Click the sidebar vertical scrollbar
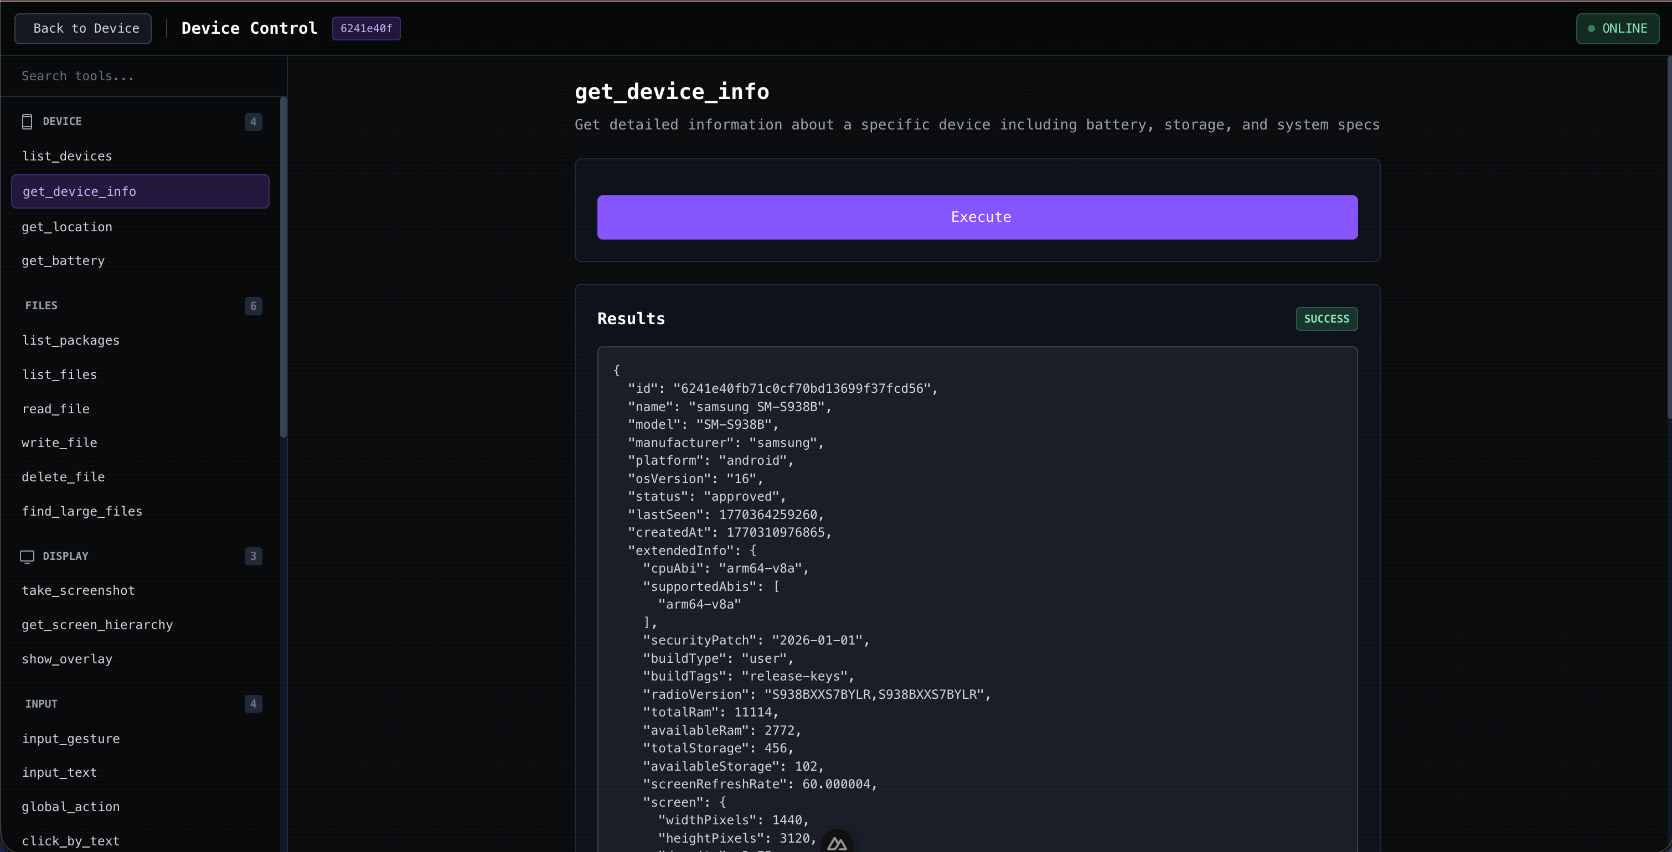 pos(283,267)
